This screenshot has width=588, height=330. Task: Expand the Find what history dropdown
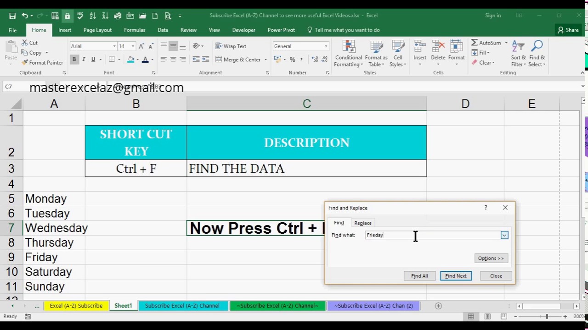[x=504, y=235]
